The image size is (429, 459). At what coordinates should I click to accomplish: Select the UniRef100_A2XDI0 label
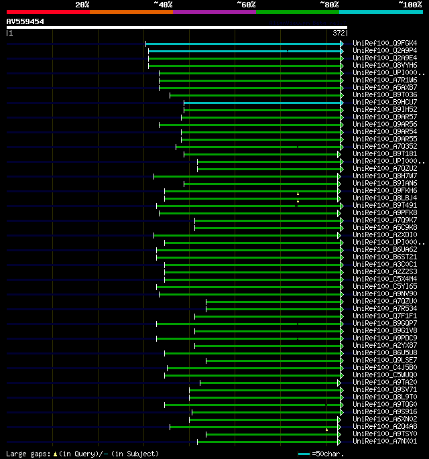[x=385, y=235]
